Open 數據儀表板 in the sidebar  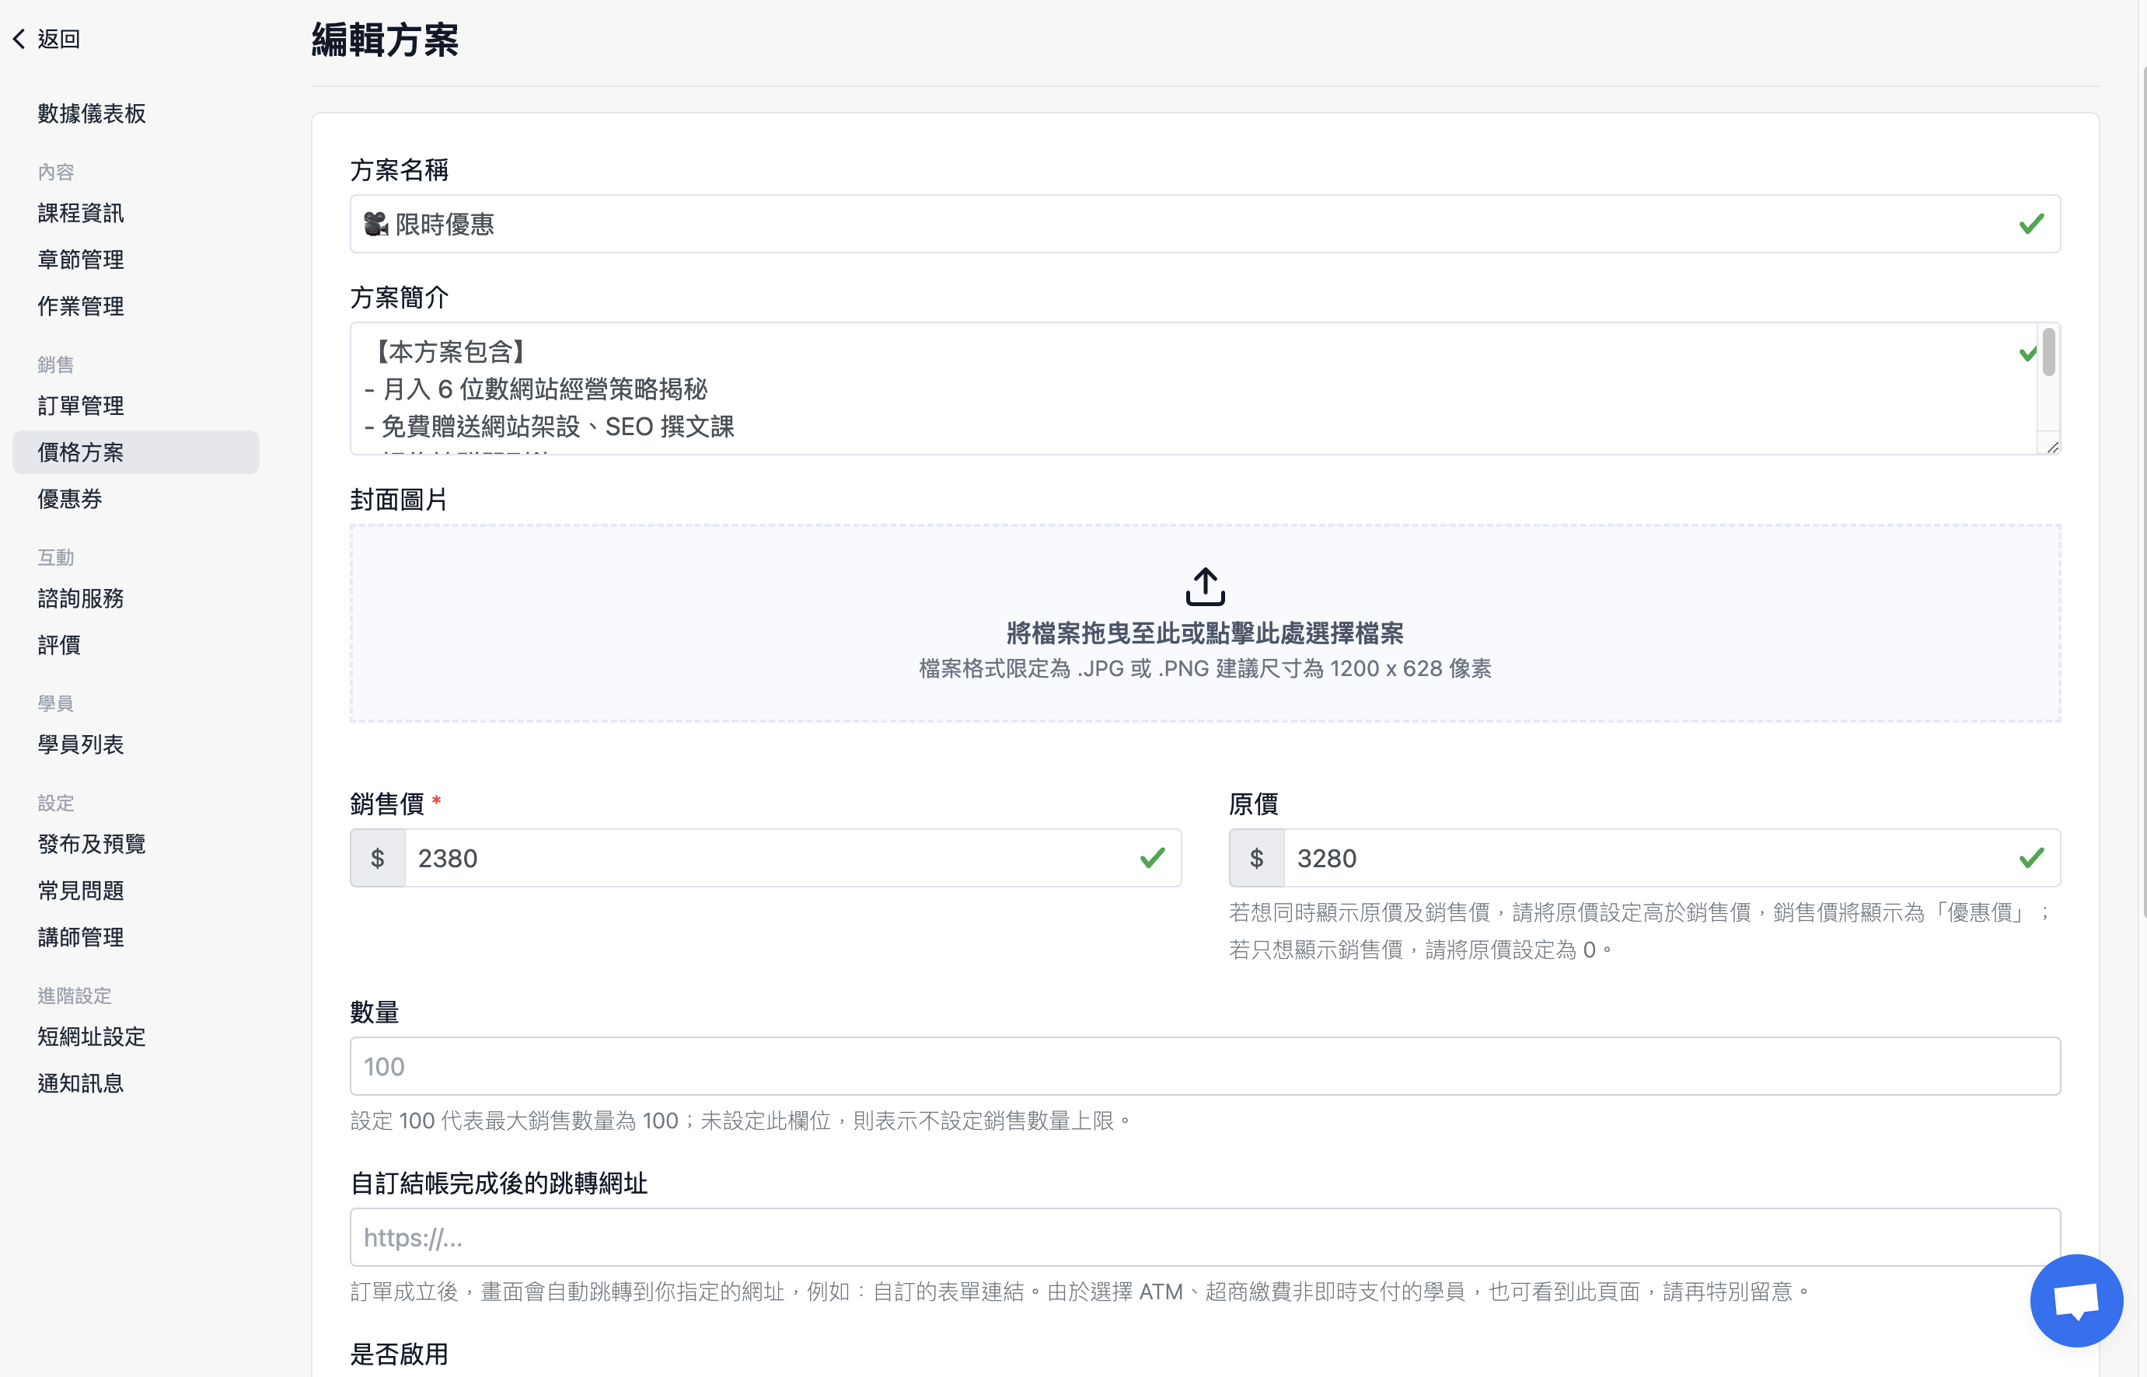click(x=91, y=113)
